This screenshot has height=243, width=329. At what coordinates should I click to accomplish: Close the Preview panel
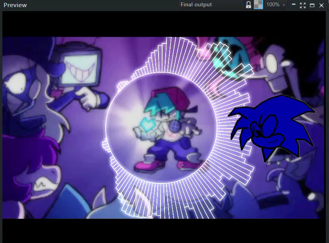pos(321,5)
